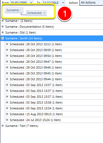Expand Scheduled 24 Jul 2013 15:24
103x143 pixels.
(7, 120)
